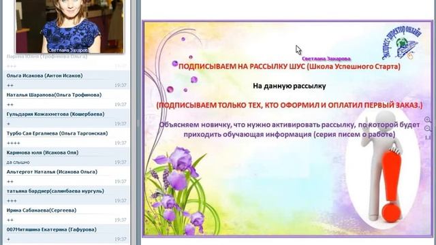The height and width of the screenshot is (245, 436).
Task: Open the Экспресс-директор онлайн logo on slide
Action: [401, 42]
